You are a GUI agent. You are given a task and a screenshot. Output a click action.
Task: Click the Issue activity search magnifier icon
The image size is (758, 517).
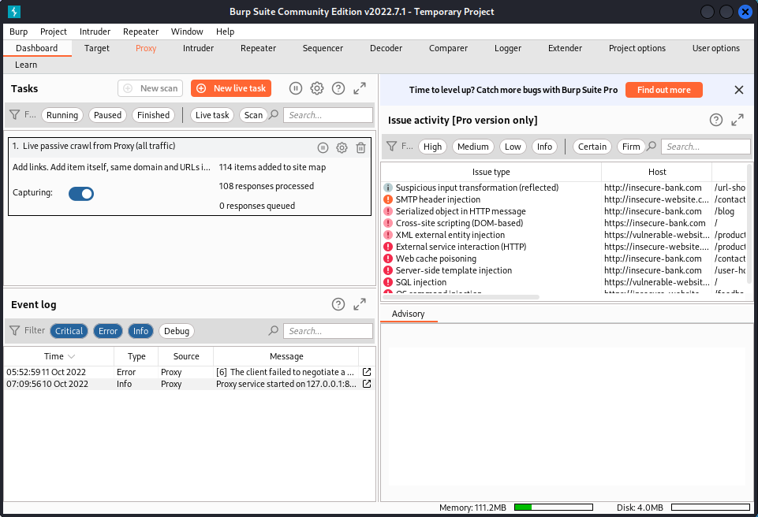tap(652, 147)
